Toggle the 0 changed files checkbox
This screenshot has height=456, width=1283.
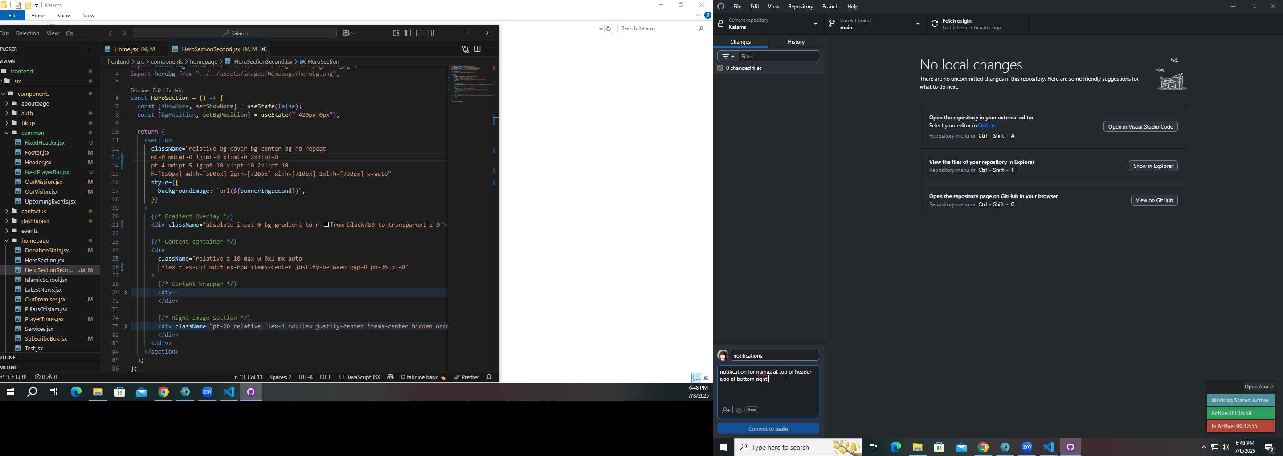[720, 68]
